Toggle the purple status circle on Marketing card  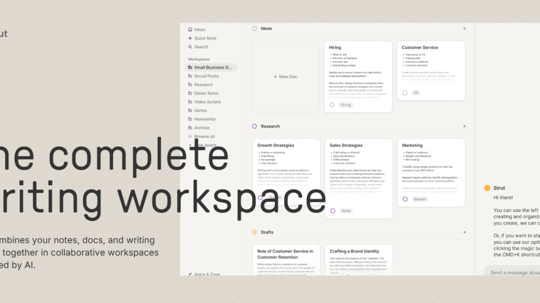[x=405, y=199]
